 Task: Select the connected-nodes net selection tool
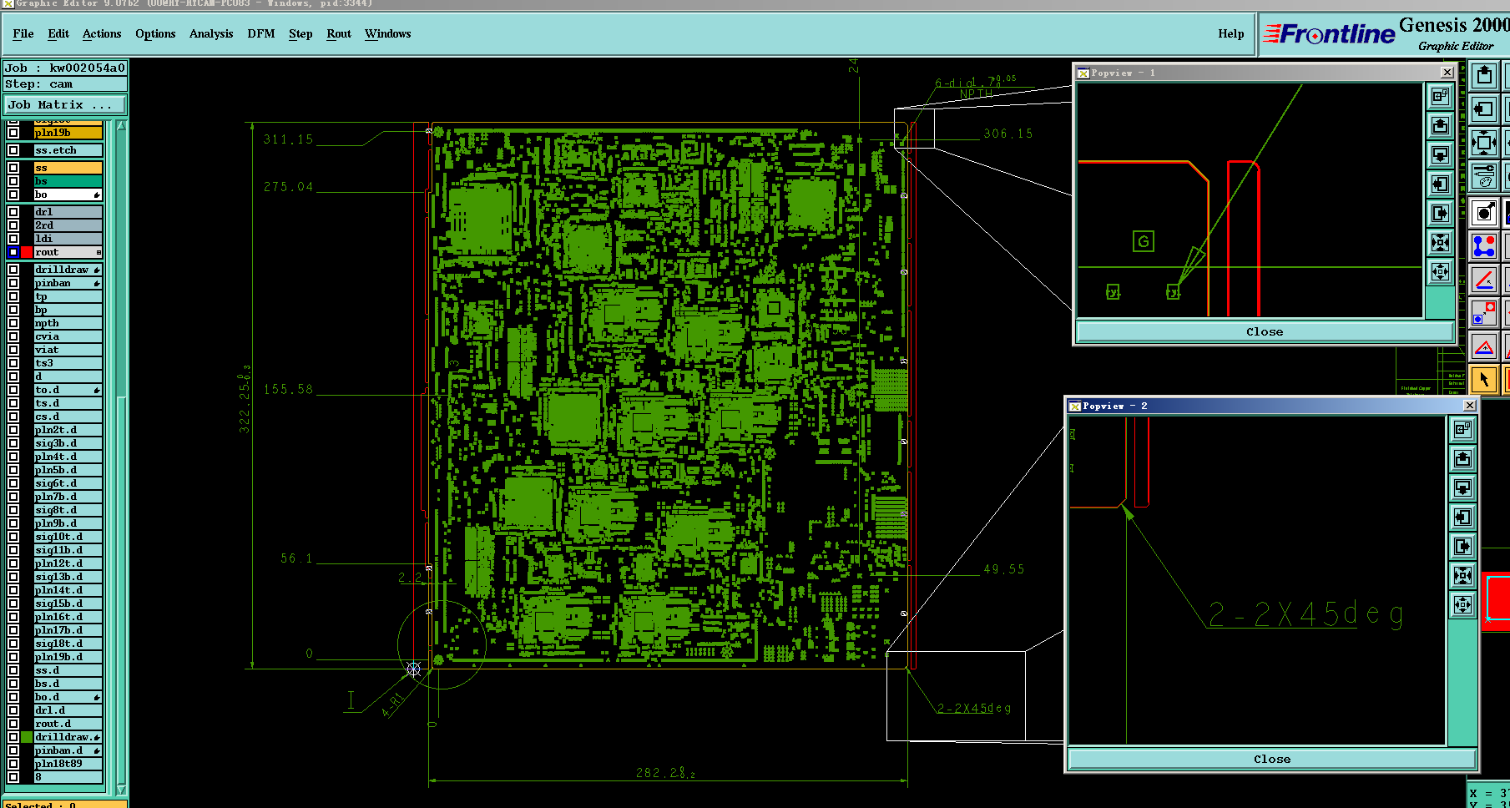(x=1483, y=246)
